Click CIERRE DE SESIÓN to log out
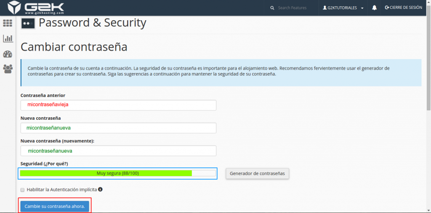The image size is (431, 213). (x=403, y=8)
